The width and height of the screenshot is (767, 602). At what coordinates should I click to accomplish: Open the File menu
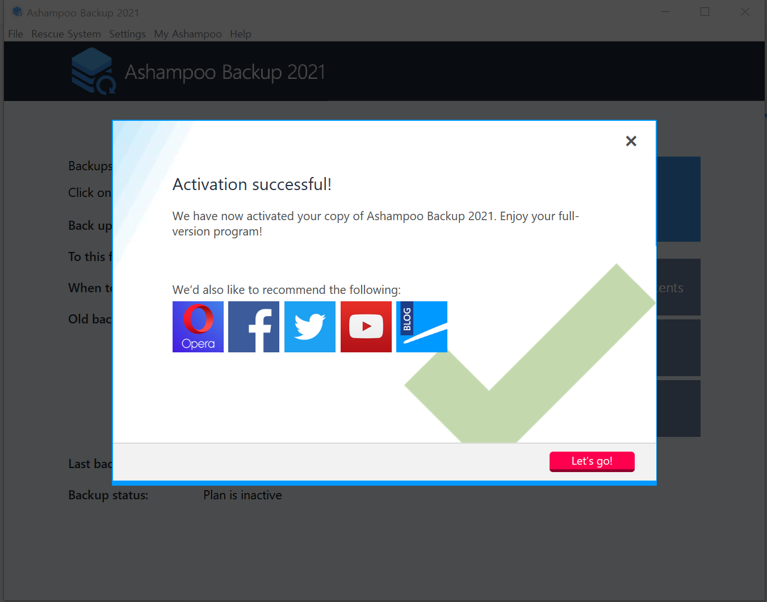pyautogui.click(x=16, y=34)
